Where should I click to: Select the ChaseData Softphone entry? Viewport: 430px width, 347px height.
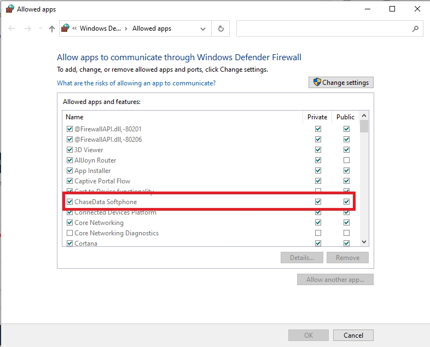pos(210,201)
